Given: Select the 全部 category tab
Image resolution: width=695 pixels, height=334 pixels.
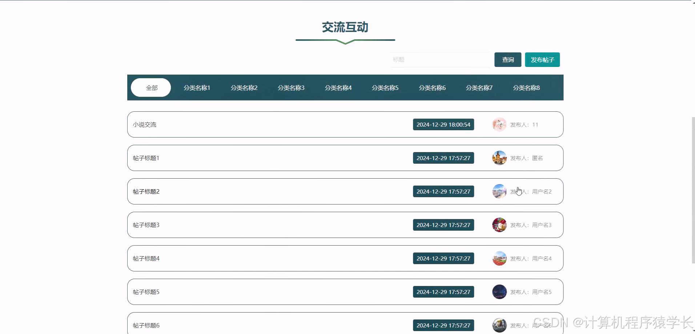Looking at the screenshot, I should 151,88.
